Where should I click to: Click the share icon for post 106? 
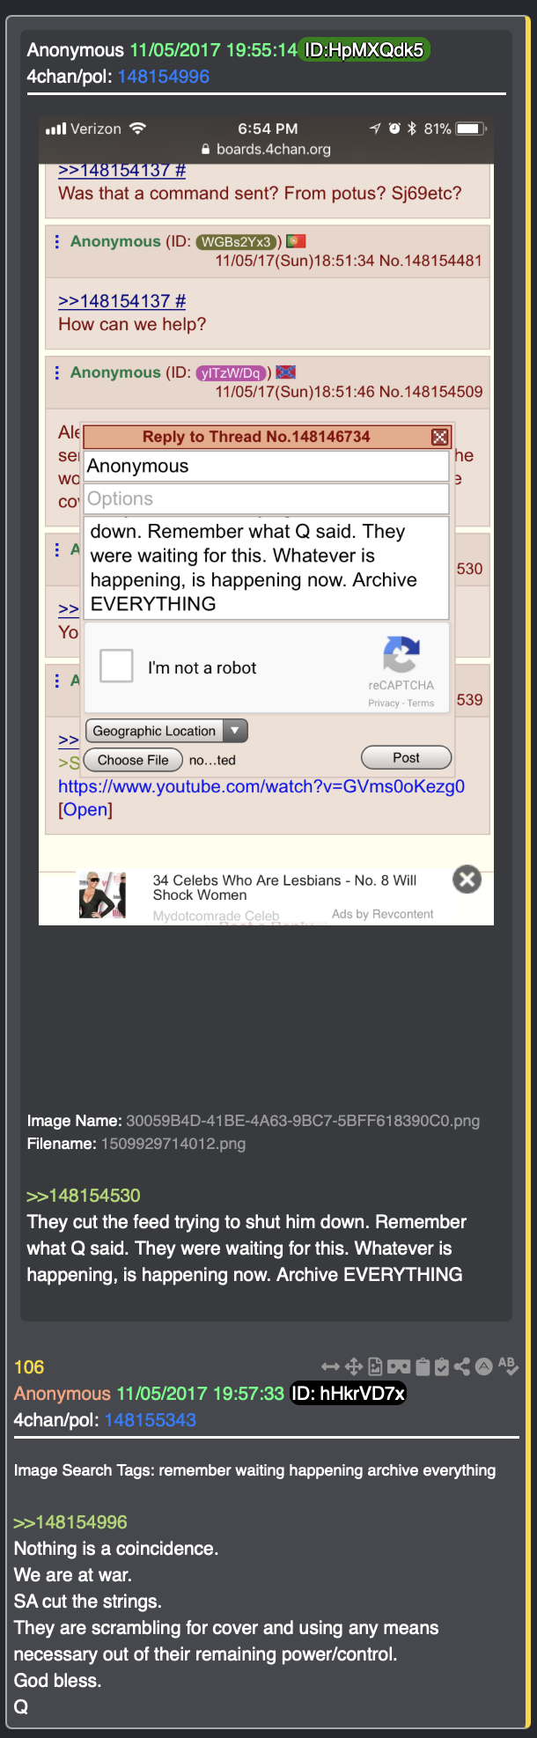point(462,1366)
